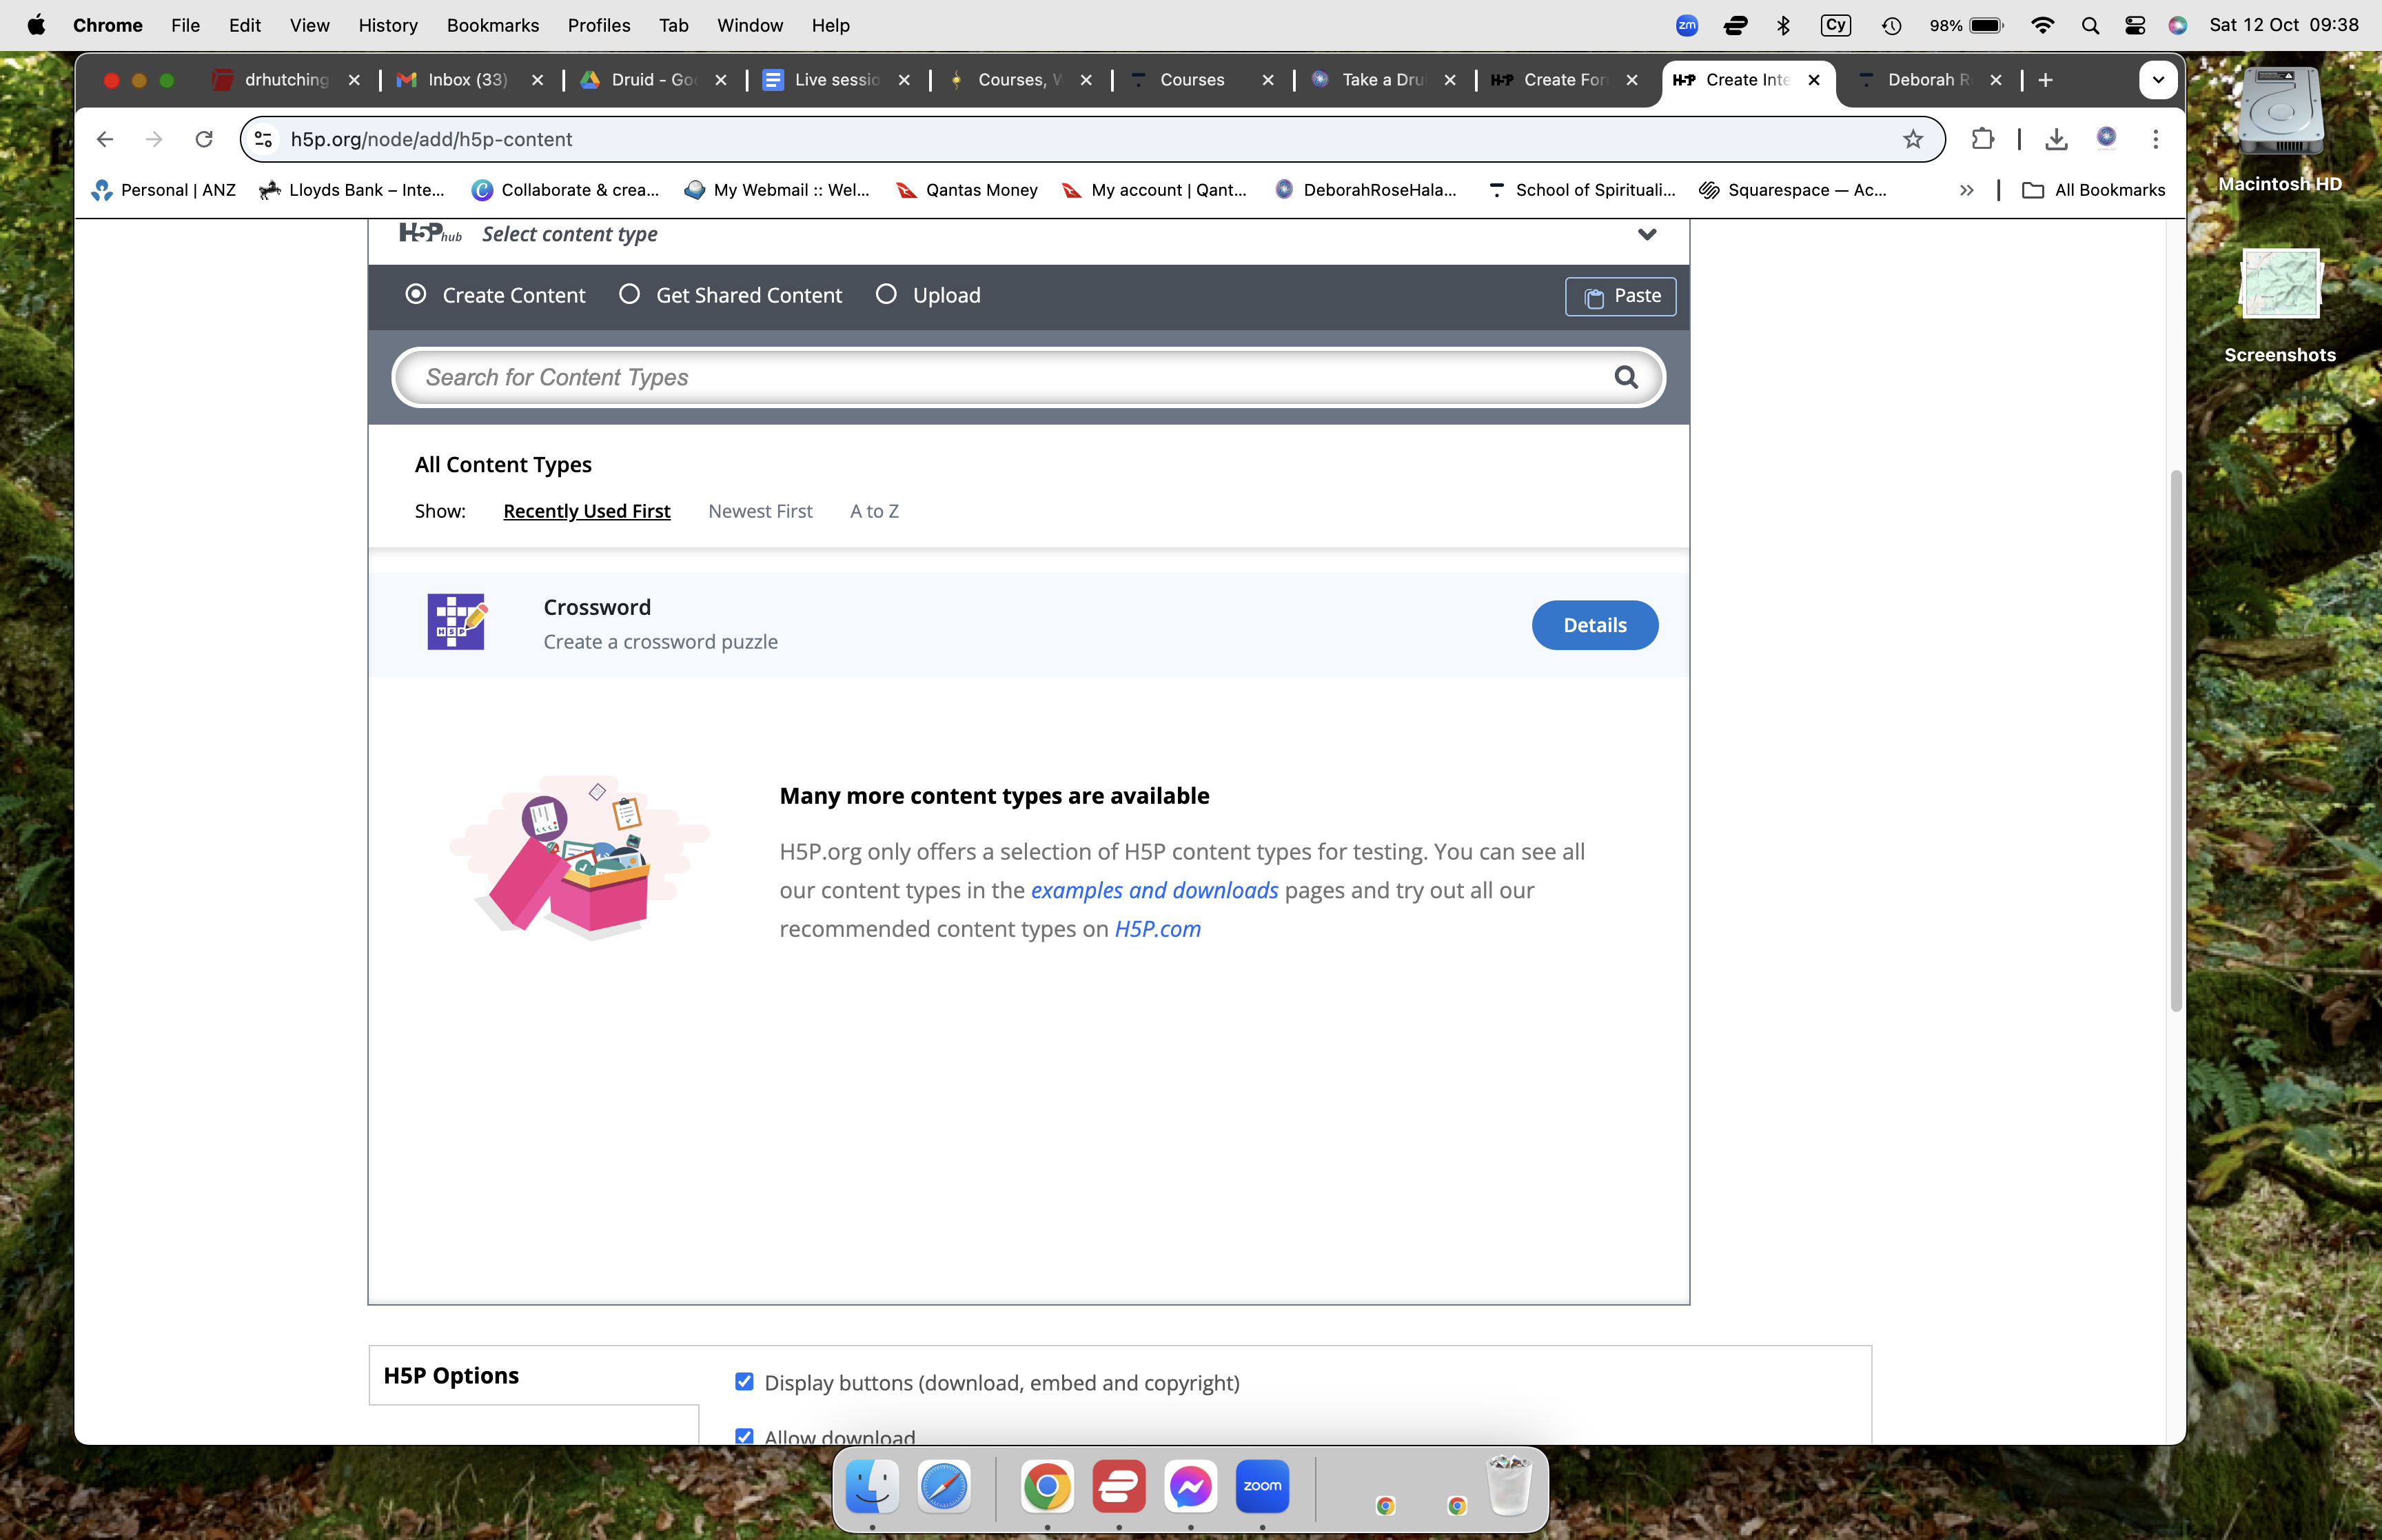Open the tab search dropdown arrow
Image resolution: width=2382 pixels, height=1540 pixels.
pos(2158,80)
